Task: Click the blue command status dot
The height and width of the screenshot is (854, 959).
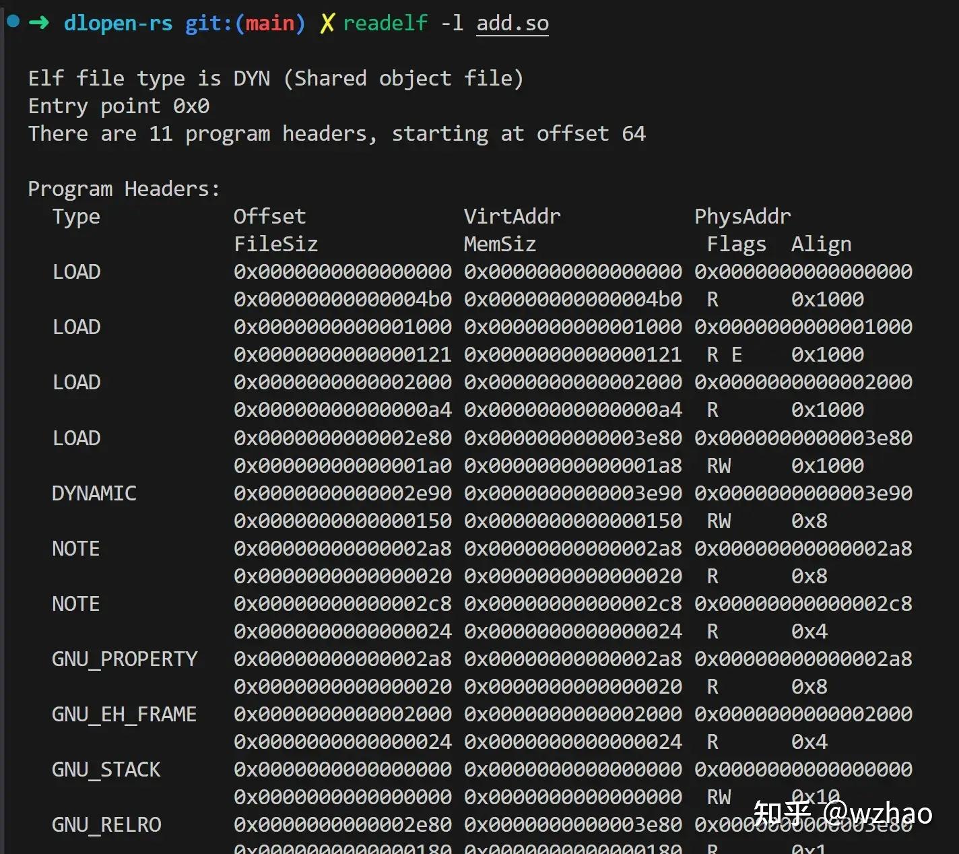Action: point(13,22)
